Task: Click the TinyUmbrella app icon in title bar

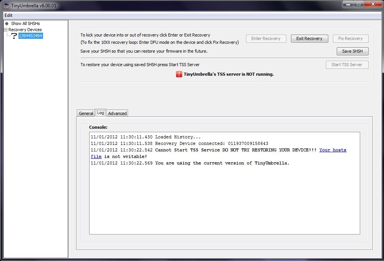Action: [7, 5]
